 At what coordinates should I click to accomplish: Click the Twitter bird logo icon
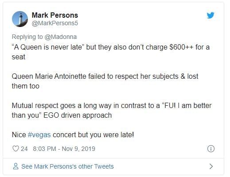pos(211,15)
